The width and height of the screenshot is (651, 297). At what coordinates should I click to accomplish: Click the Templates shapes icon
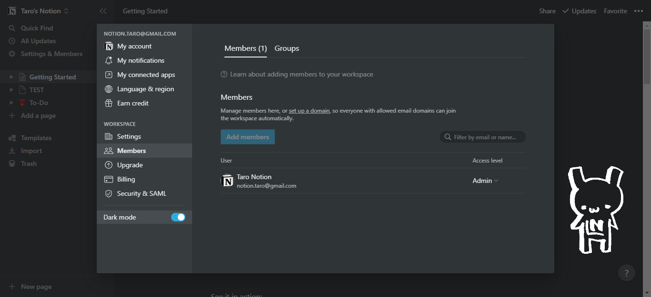click(12, 138)
